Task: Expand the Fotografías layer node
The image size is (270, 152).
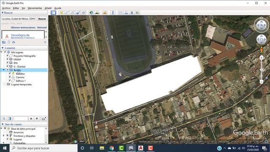Action: click(x=4, y=143)
